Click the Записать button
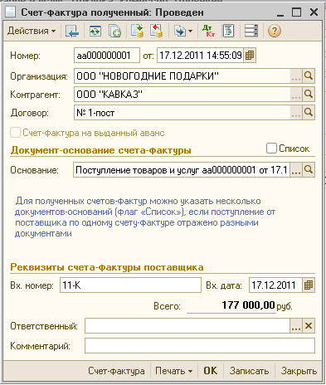Screen dimensions: 326x385 click(249, 371)
